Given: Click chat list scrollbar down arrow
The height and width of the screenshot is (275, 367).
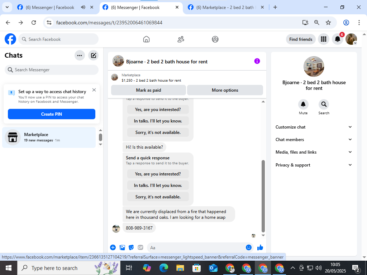Looking at the screenshot, I should pos(100,144).
